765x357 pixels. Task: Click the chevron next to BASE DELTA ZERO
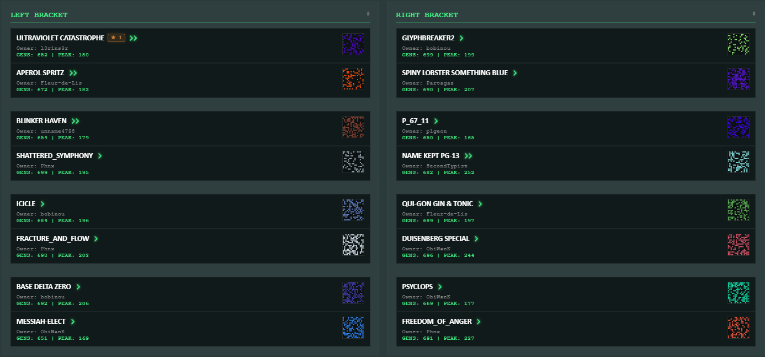point(78,287)
